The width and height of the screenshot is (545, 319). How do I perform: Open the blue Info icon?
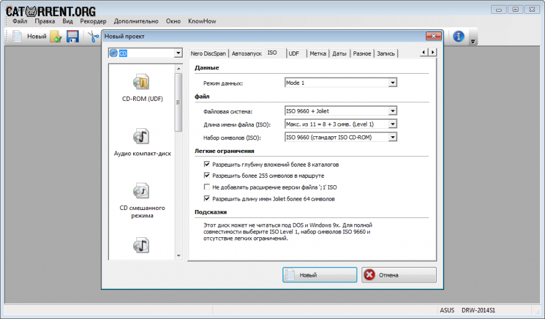458,36
